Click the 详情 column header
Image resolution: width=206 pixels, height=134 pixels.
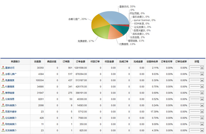197,62
